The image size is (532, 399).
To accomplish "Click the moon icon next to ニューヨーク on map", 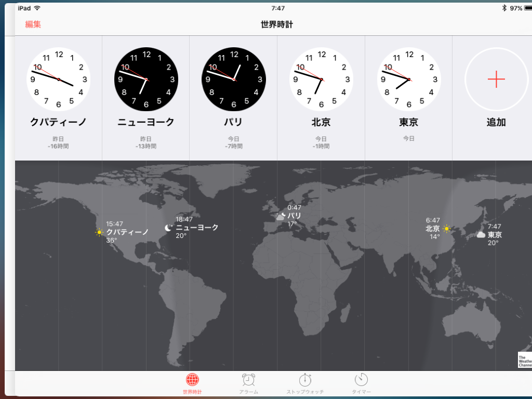I will tap(169, 228).
